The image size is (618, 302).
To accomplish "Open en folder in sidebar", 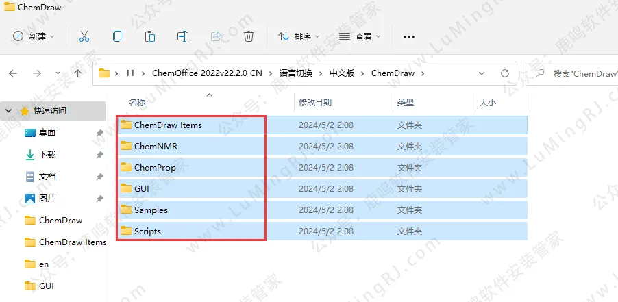I will 43,264.
